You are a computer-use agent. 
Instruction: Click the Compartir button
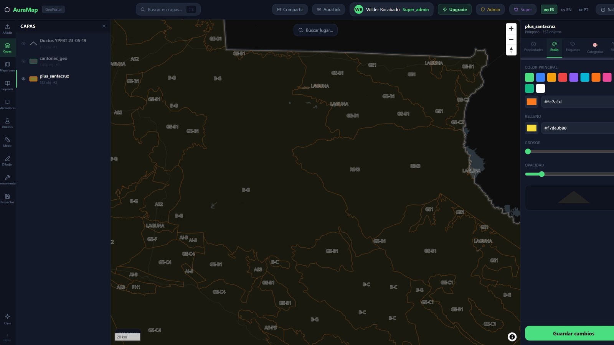coord(290,10)
